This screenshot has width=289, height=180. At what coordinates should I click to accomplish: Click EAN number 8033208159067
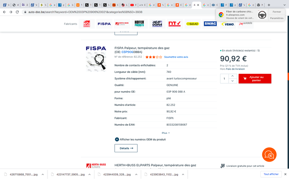click(x=176, y=125)
